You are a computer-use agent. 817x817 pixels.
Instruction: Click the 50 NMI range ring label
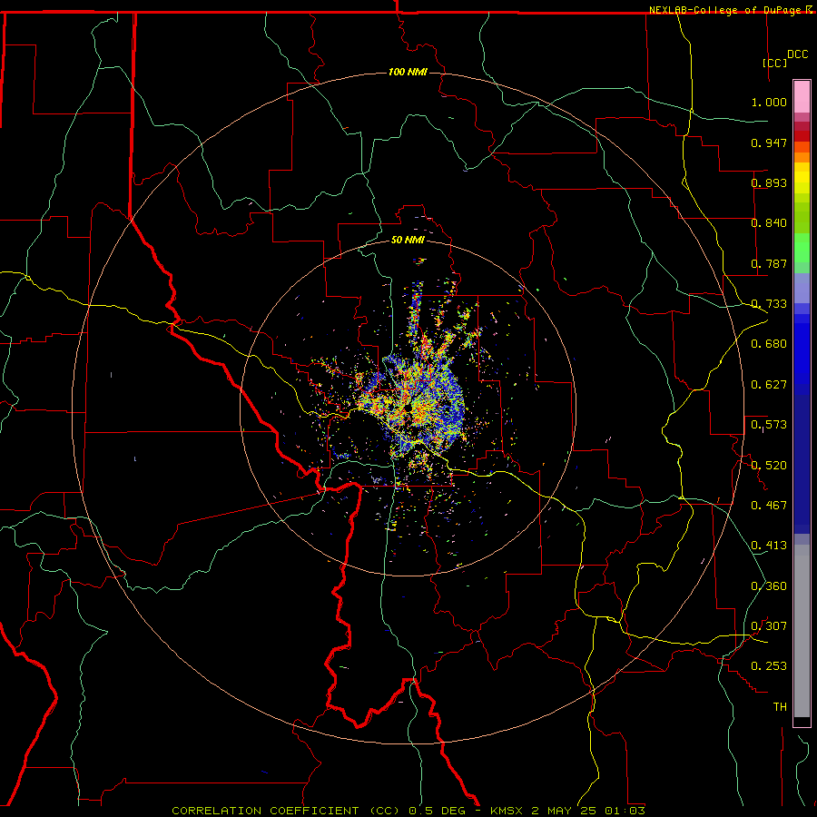[x=408, y=240]
